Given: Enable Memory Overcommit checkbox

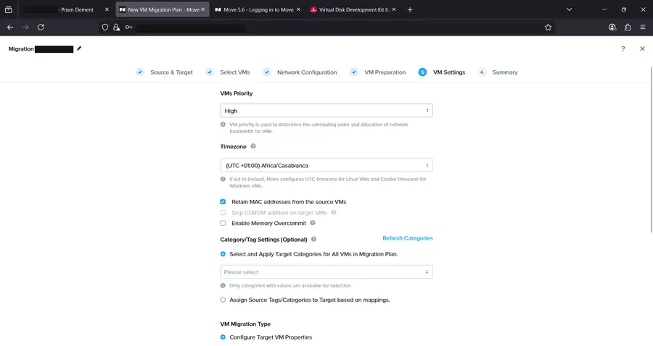Looking at the screenshot, I should (223, 223).
